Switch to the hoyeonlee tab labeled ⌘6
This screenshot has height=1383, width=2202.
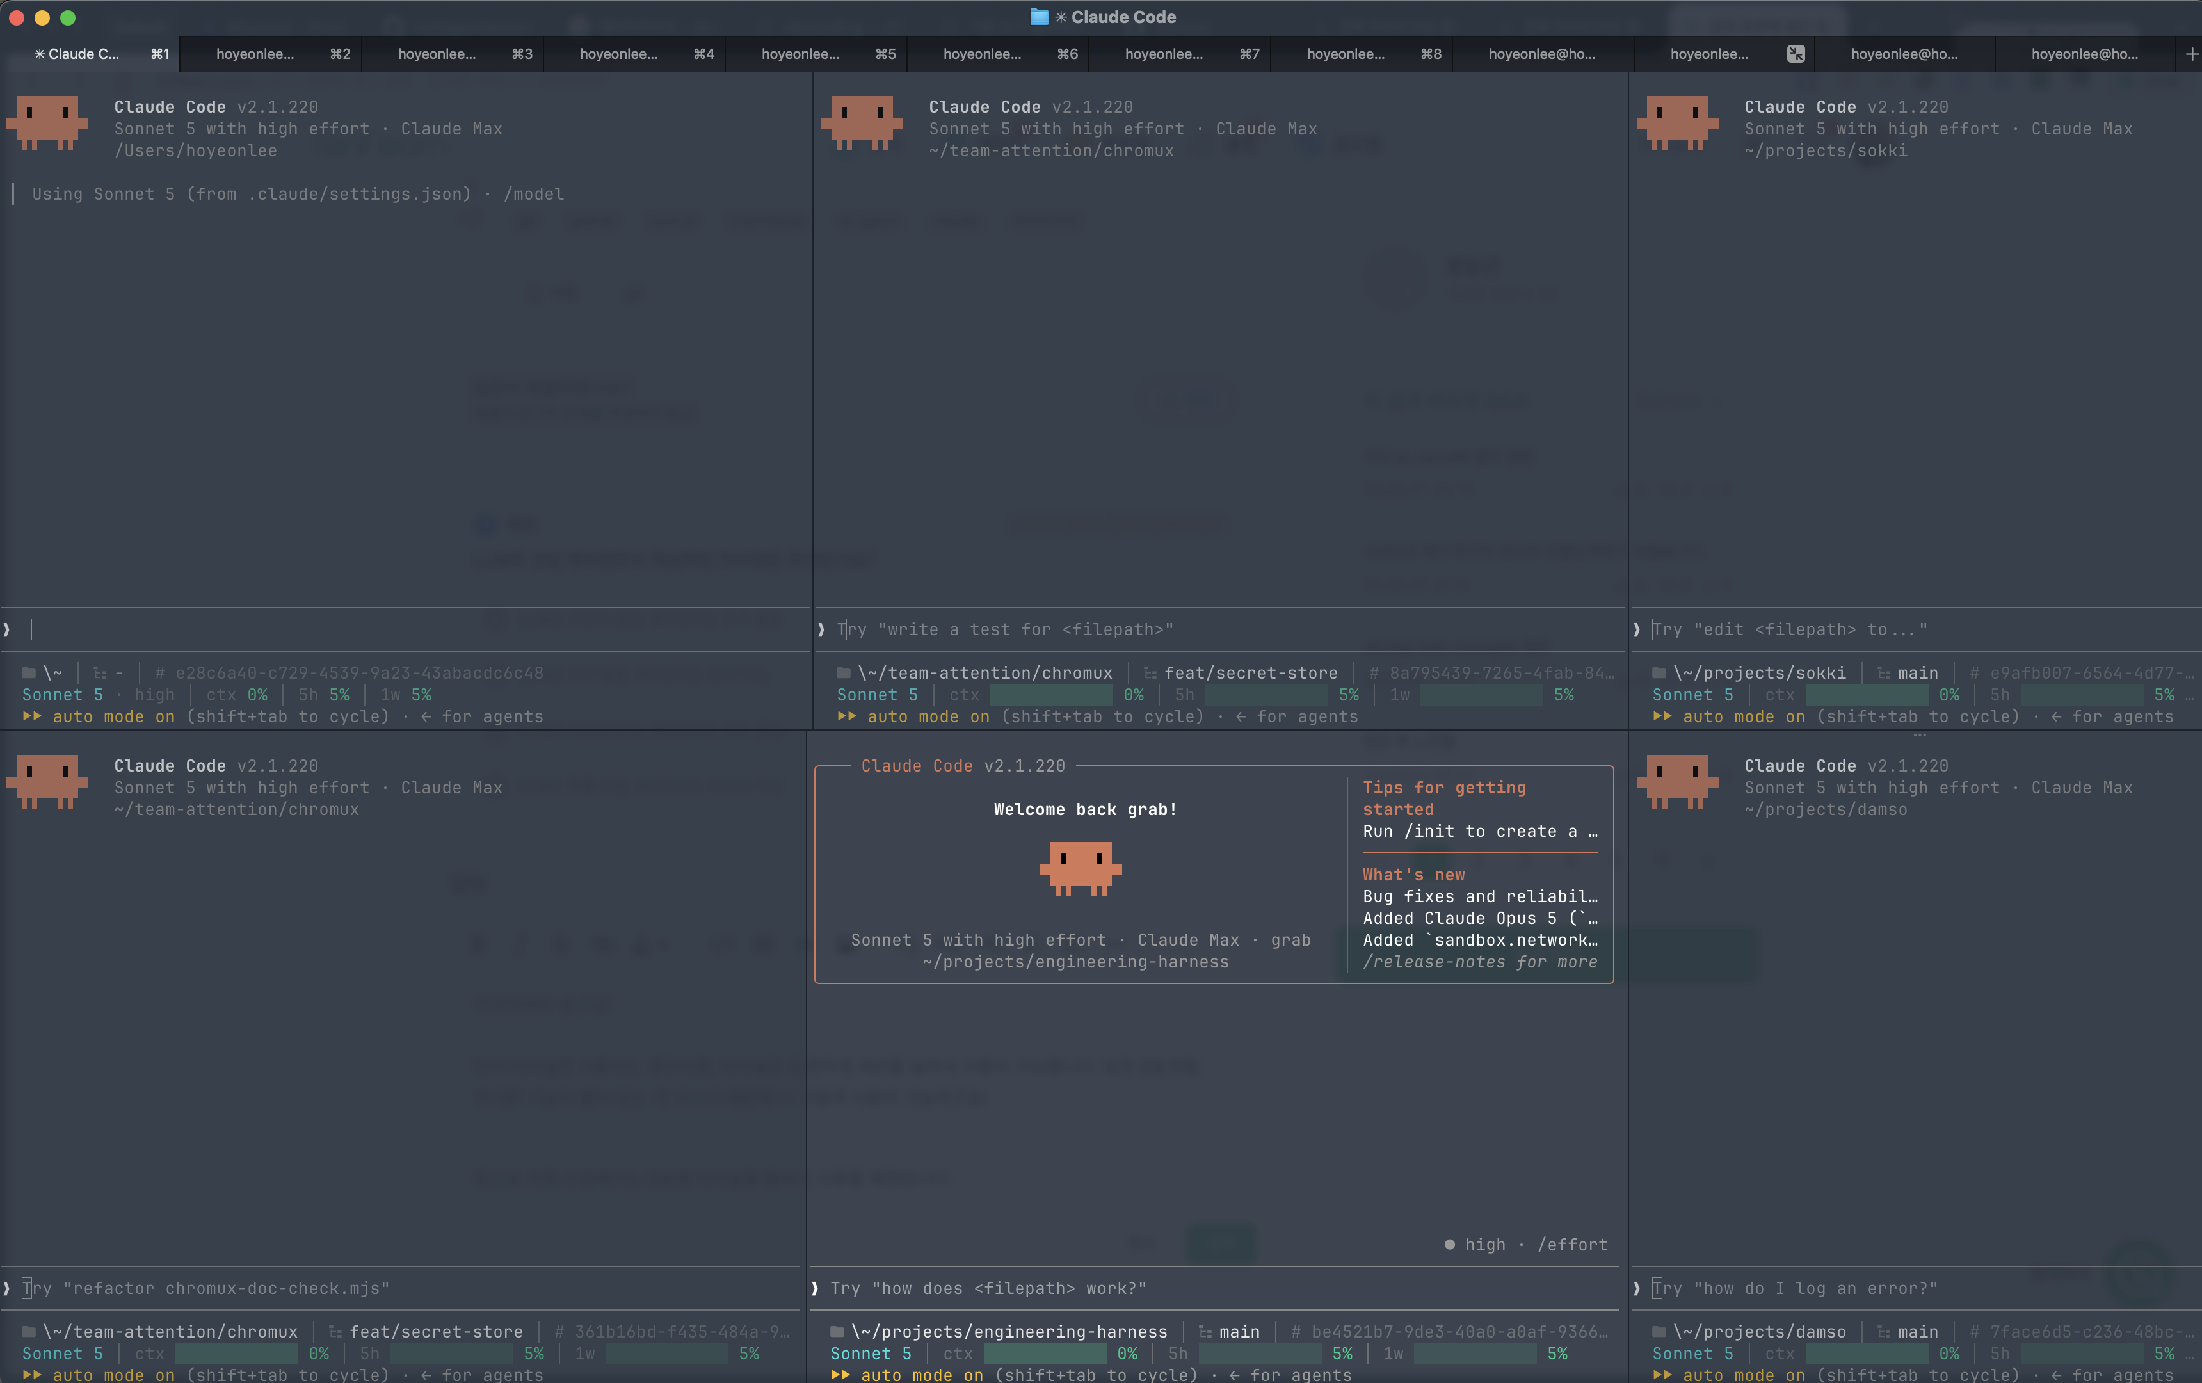[x=999, y=54]
